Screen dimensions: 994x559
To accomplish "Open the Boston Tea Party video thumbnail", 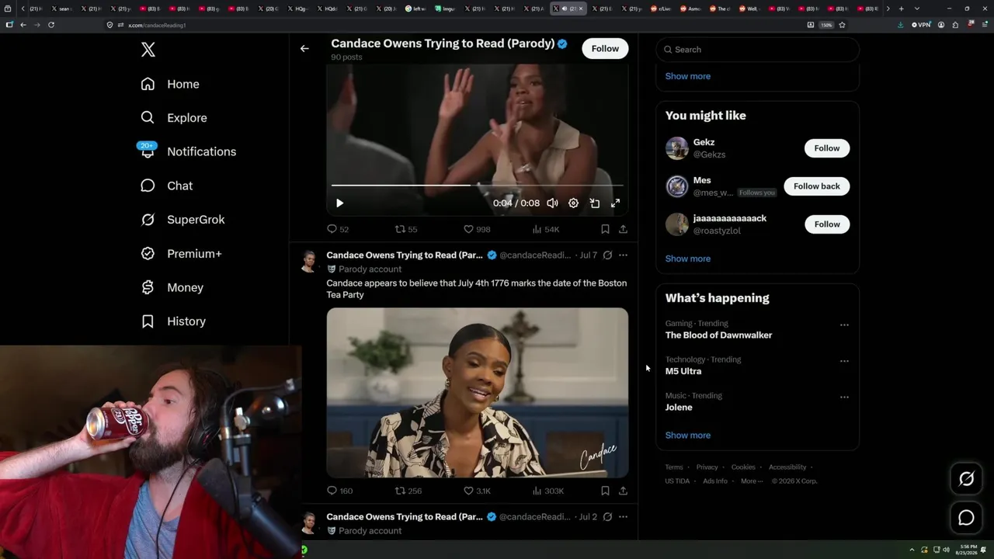I will (x=477, y=393).
